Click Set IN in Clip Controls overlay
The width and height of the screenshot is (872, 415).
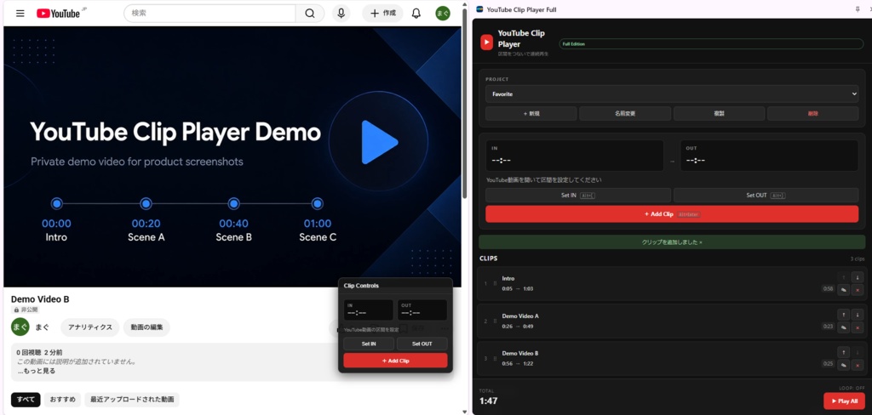369,344
